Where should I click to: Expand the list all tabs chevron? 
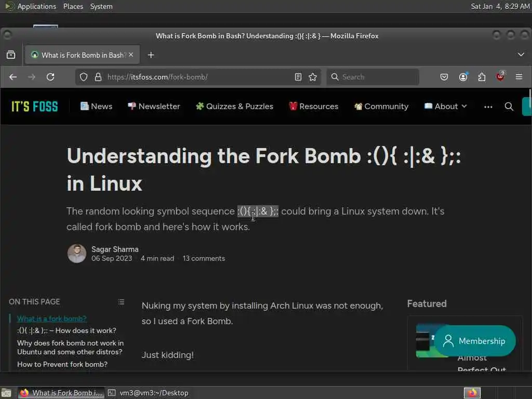[x=521, y=55]
